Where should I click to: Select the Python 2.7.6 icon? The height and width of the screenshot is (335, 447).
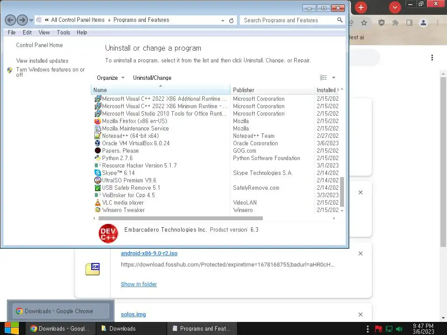point(97,158)
